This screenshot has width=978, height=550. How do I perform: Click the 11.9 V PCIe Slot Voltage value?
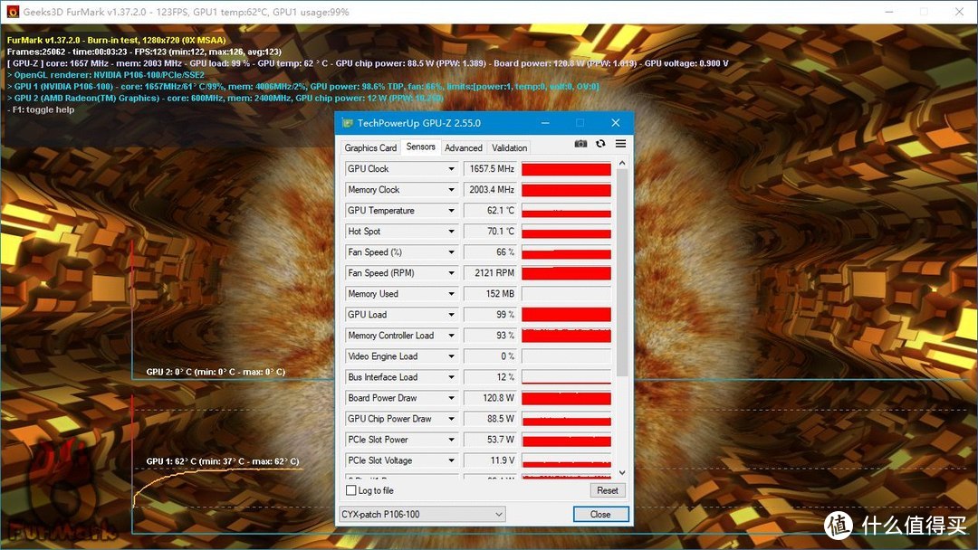click(x=491, y=461)
